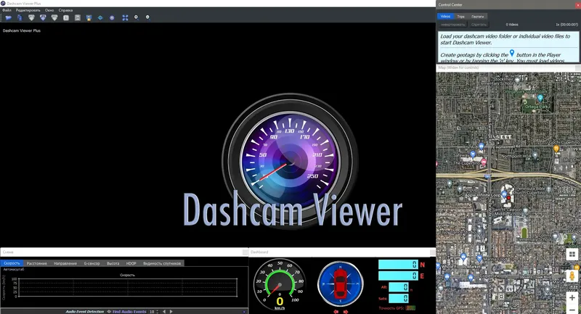Click the Обрезать button
The width and height of the screenshot is (581, 314).
point(479,25)
